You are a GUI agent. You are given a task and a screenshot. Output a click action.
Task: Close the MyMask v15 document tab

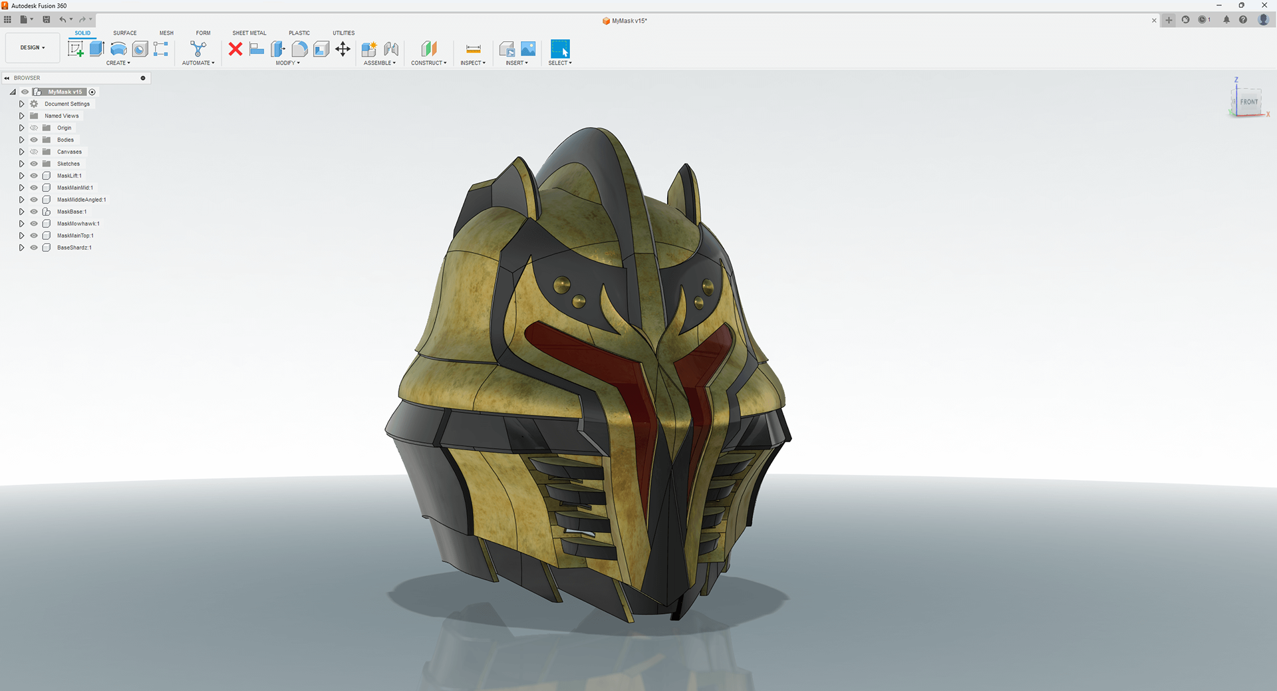click(x=1154, y=21)
